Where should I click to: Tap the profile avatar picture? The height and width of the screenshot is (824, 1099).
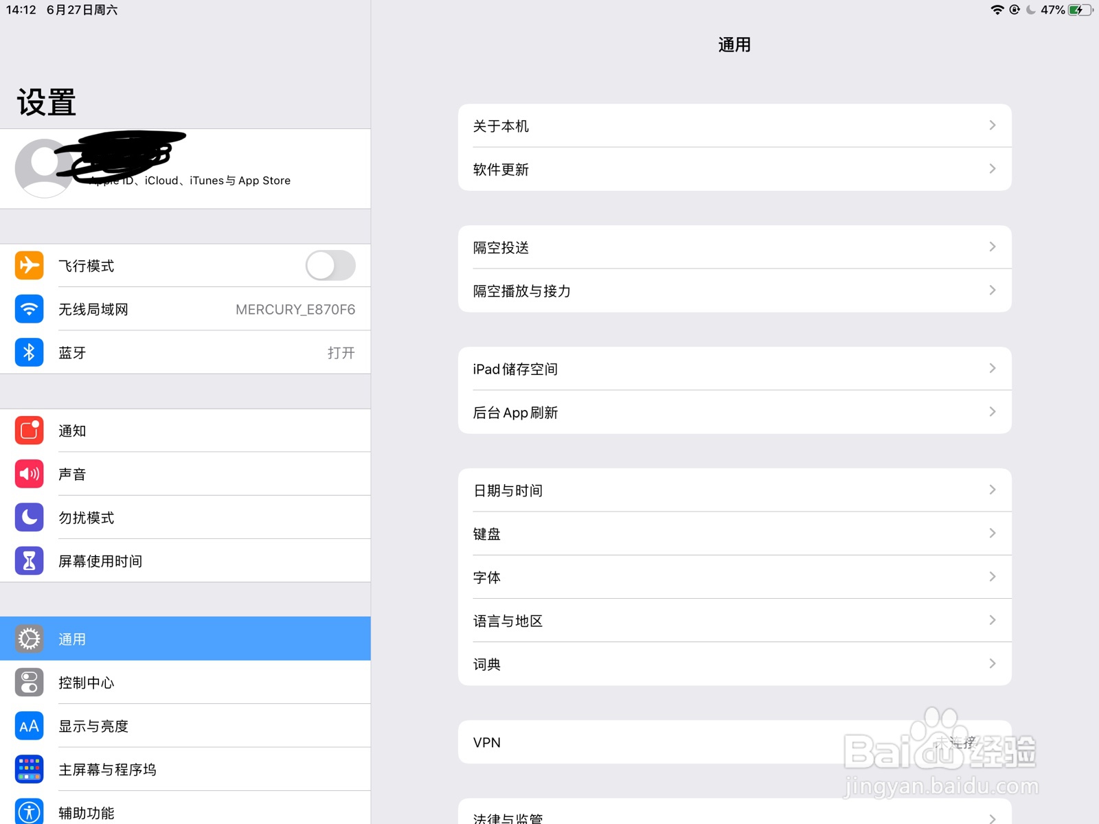pyautogui.click(x=44, y=167)
